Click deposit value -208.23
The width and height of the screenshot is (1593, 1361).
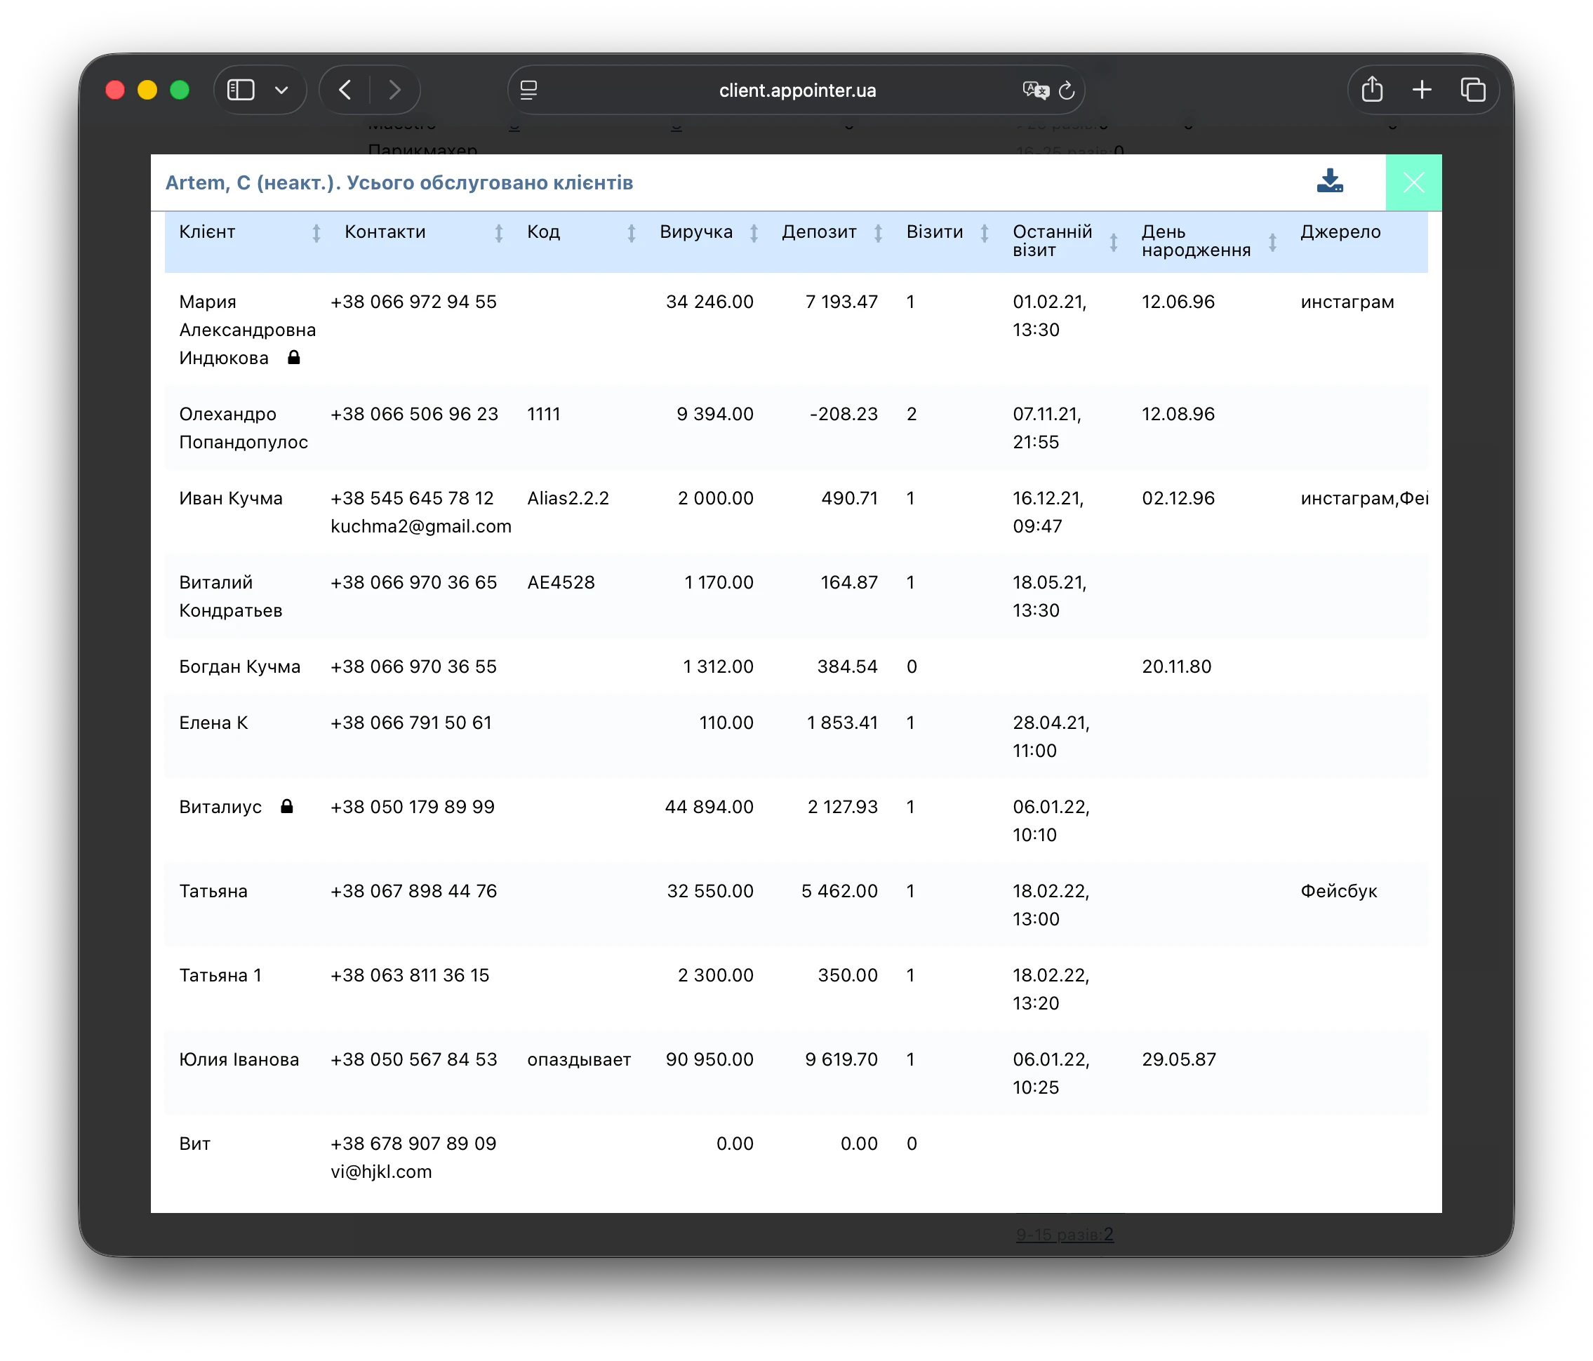click(x=844, y=413)
